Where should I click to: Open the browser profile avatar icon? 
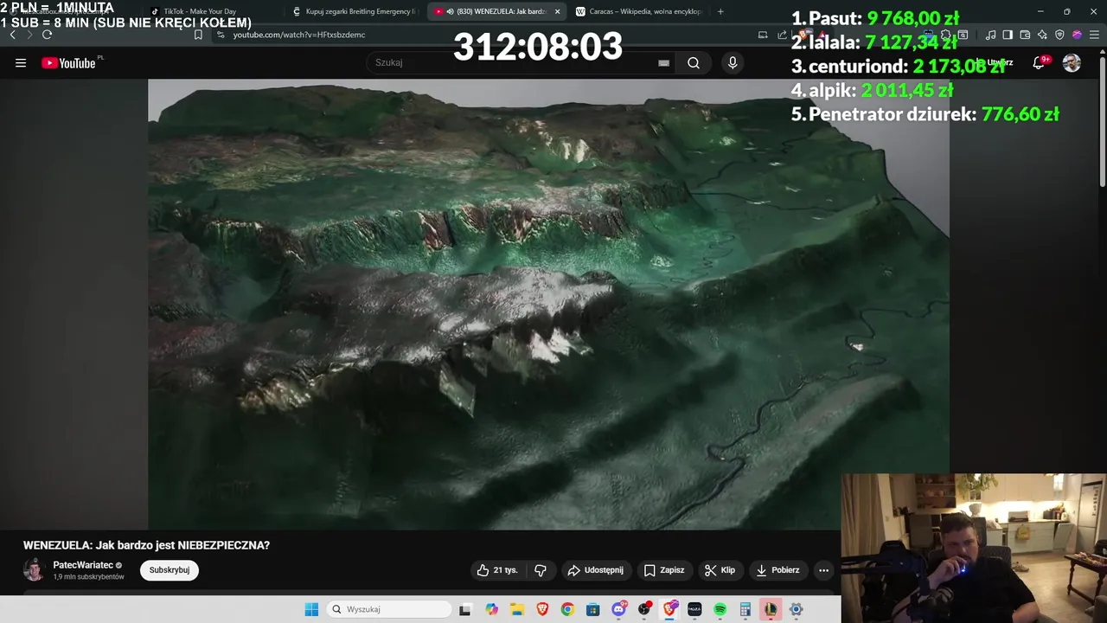[x=1077, y=35]
